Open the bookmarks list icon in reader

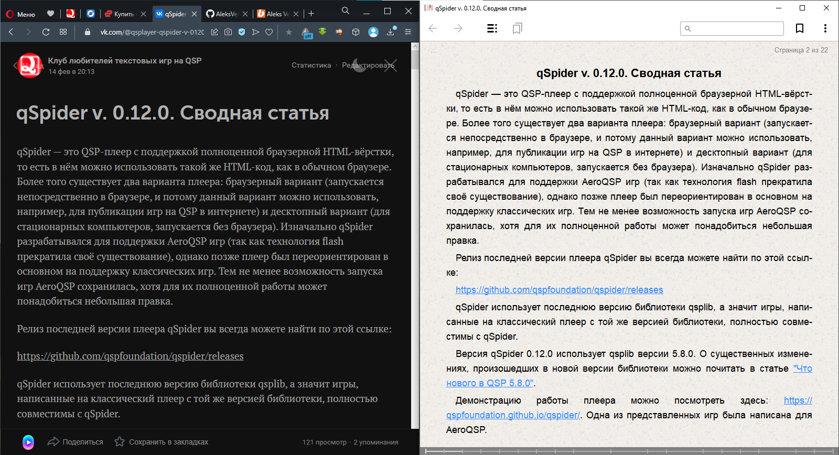(518, 28)
